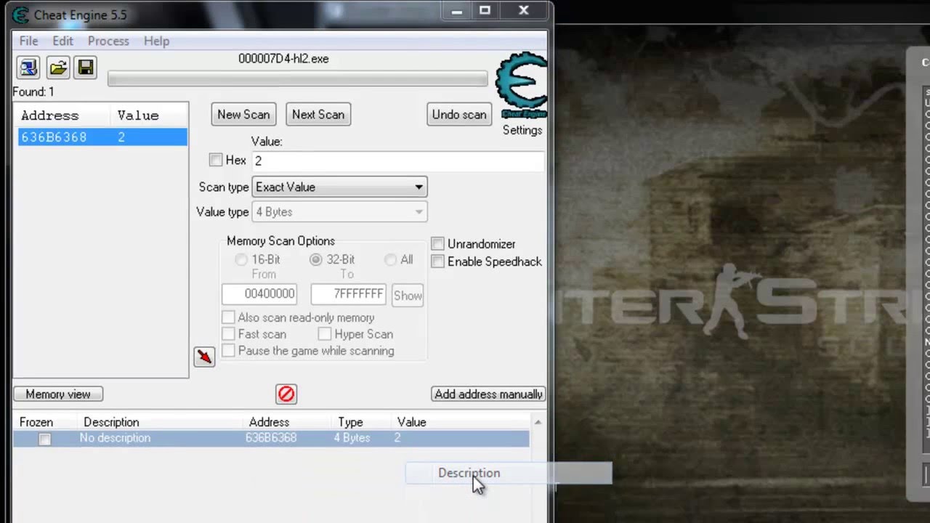Click the Scan type label
930x523 pixels.
[x=224, y=187]
